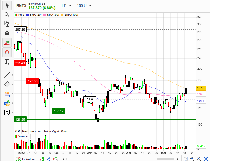Viewport: 231px width, 161px height.
Task: Select the 126.25 support line label
Action: point(20,120)
